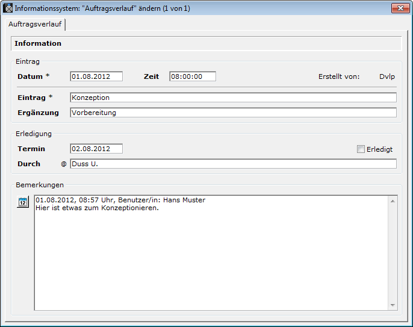The width and height of the screenshot is (413, 327).
Task: Focus the Zeit field with 08:00:00
Action: [x=192, y=76]
